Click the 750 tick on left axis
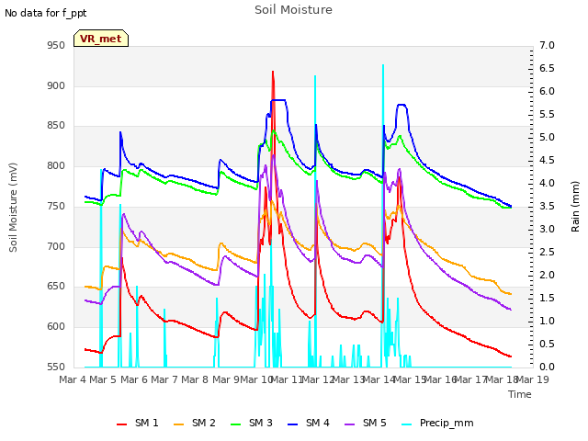Screen dimensions: 588x441 tap(56, 206)
